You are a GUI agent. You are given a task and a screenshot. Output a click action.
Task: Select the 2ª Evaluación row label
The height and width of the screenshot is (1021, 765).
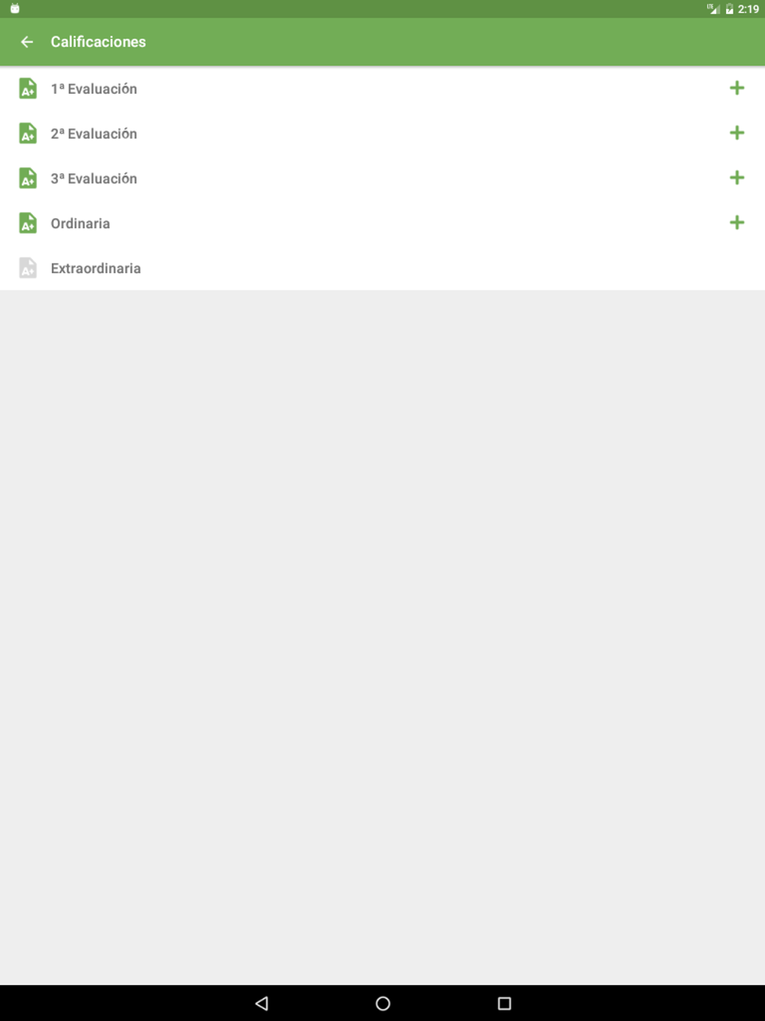pos(94,134)
